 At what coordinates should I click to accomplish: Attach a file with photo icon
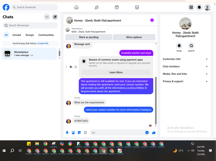tap(73, 132)
